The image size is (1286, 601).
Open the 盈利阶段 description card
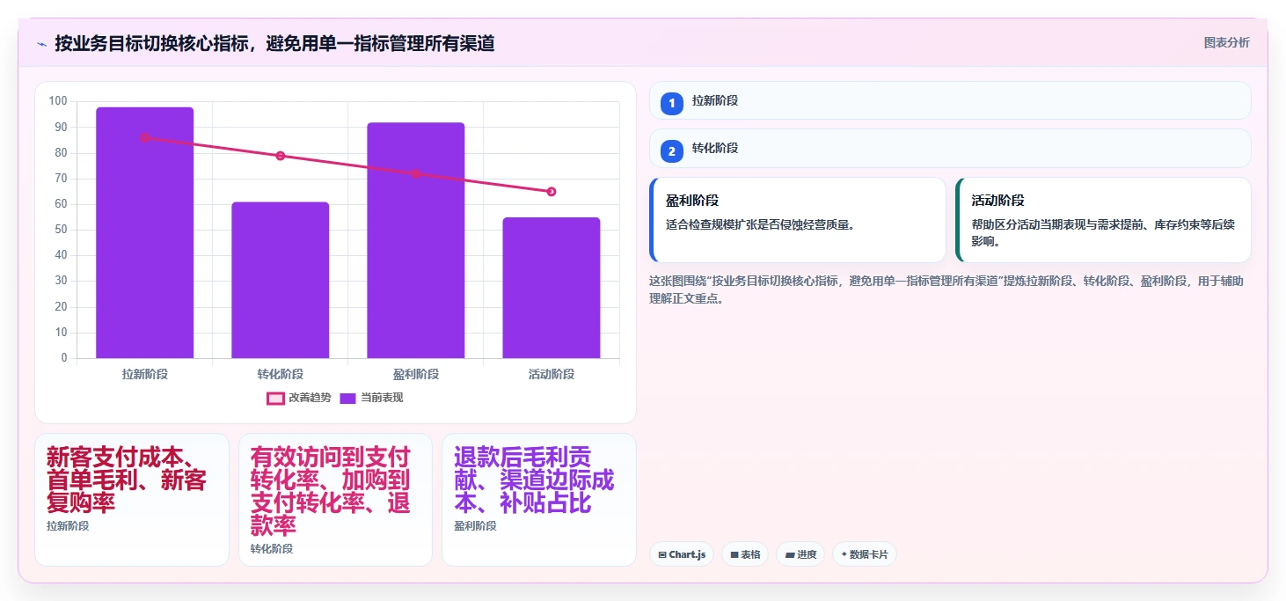point(798,220)
